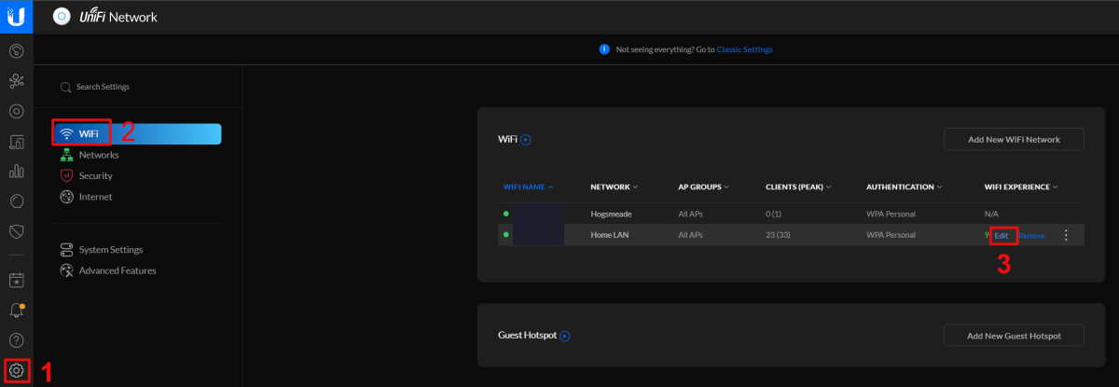Play the Guest Hotspot info video icon

[564, 336]
